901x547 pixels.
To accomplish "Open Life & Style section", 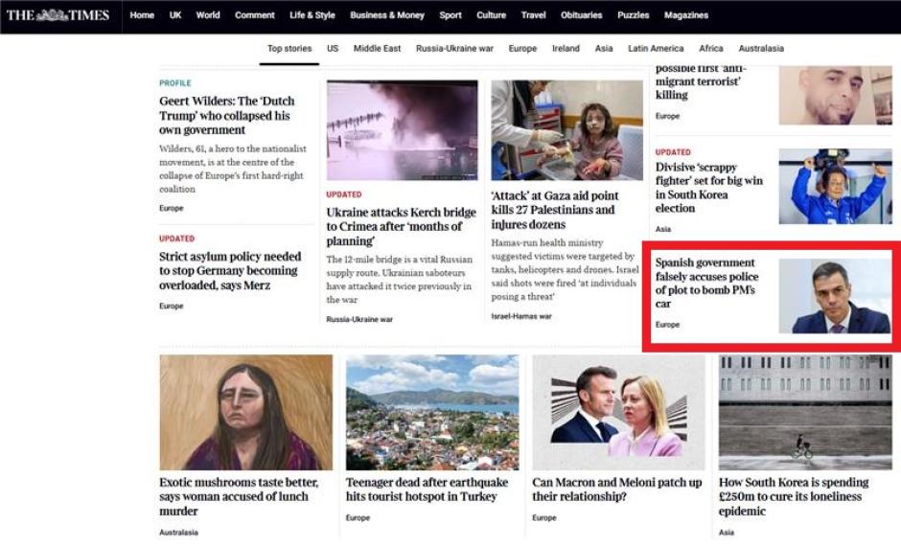I will [x=312, y=15].
